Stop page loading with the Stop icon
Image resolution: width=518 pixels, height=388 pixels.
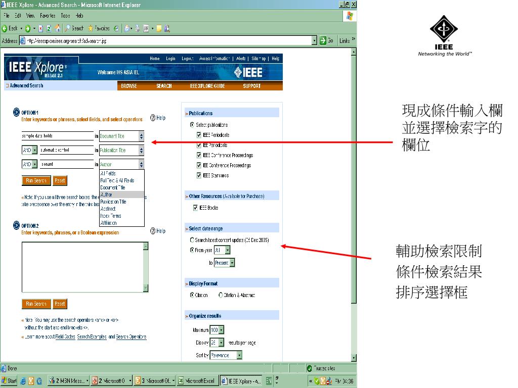40,29
